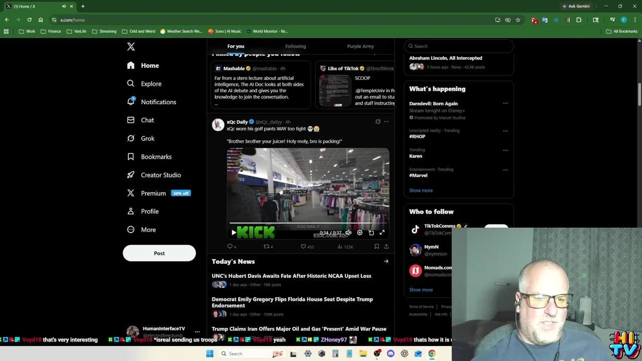The width and height of the screenshot is (642, 361).
Task: Open Democrat Emily Gregory news story
Action: coord(292,302)
